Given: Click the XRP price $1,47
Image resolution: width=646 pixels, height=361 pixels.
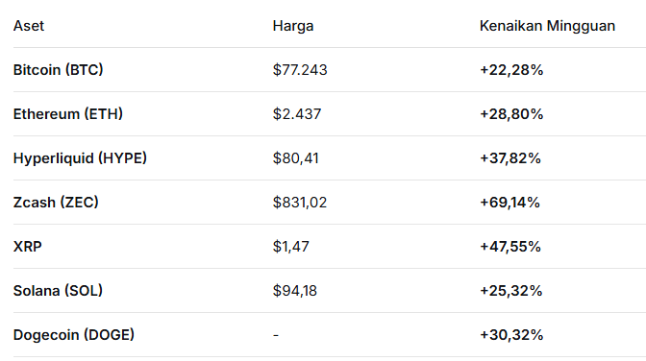Looking at the screenshot, I should pyautogui.click(x=290, y=247).
